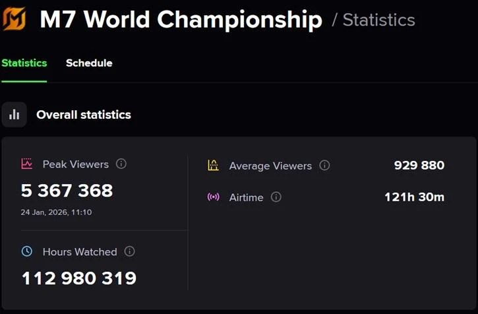Open the Hours Watched info icon
The width and height of the screenshot is (478, 314).
tap(130, 251)
